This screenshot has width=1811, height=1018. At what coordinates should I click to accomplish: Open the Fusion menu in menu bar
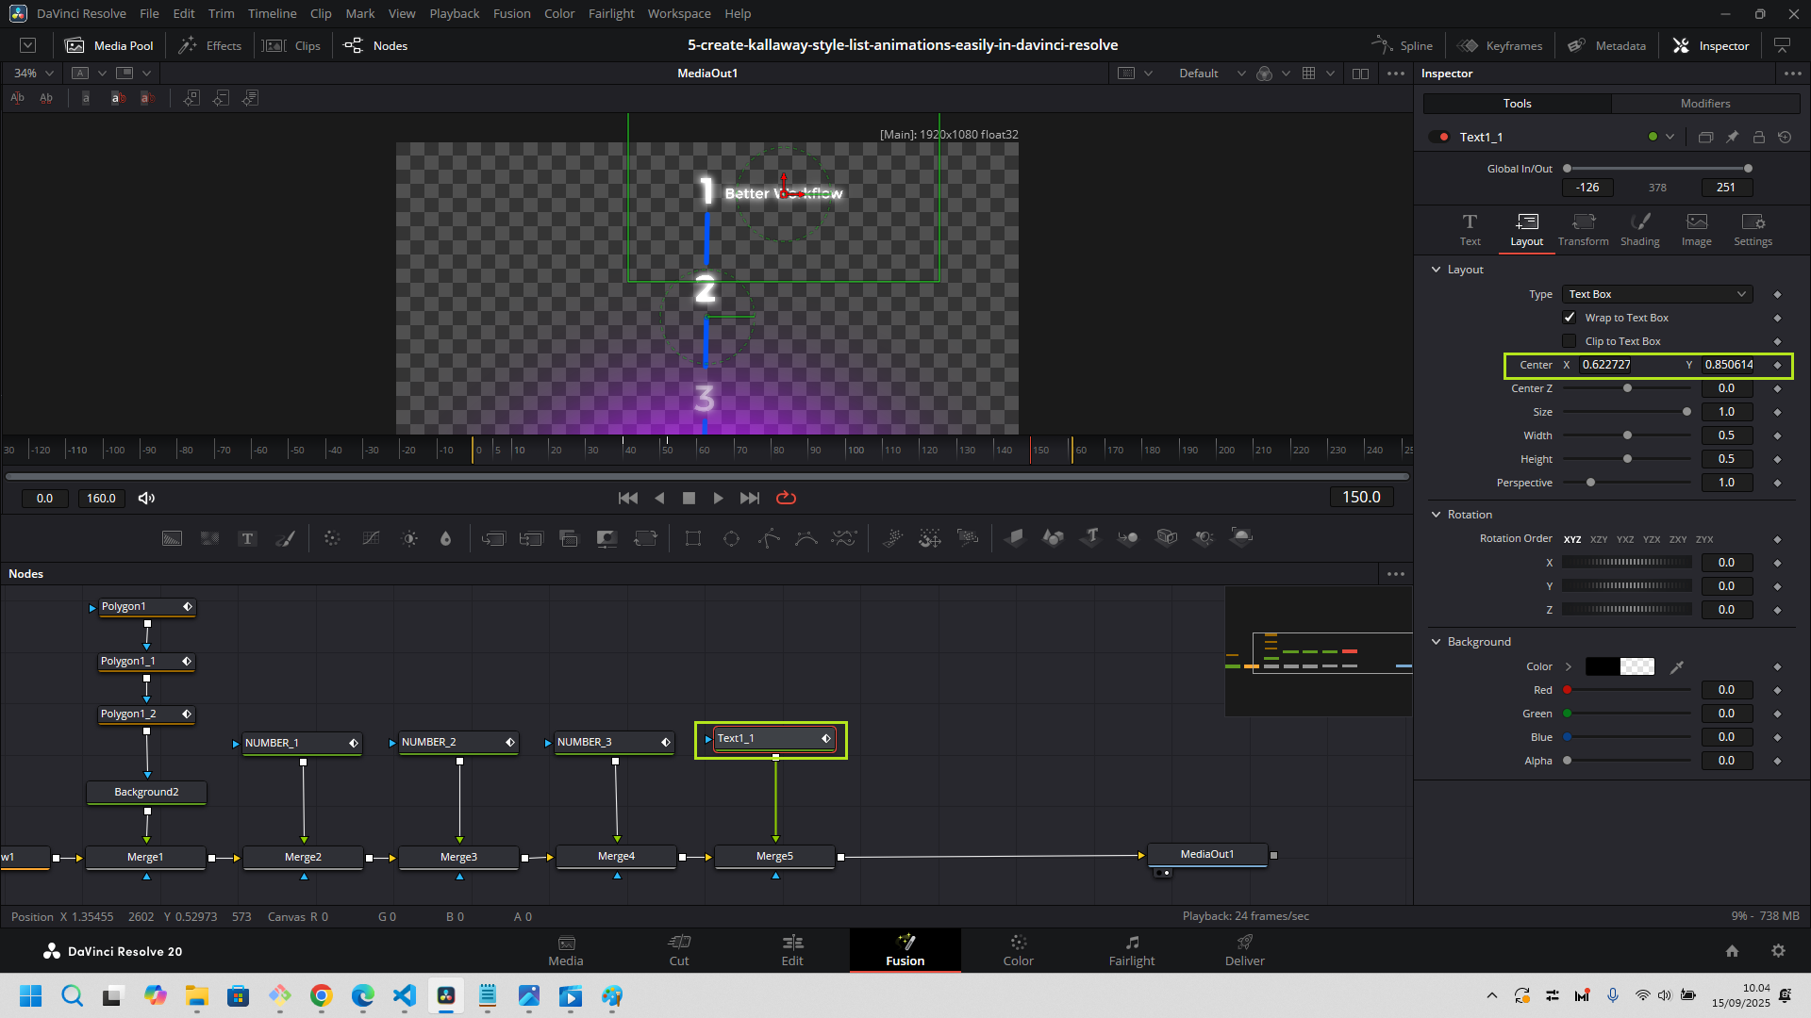(x=511, y=13)
